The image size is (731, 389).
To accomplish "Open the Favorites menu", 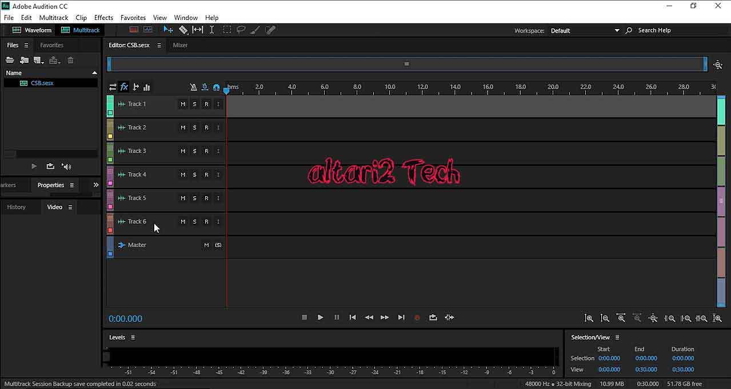I will coord(133,18).
